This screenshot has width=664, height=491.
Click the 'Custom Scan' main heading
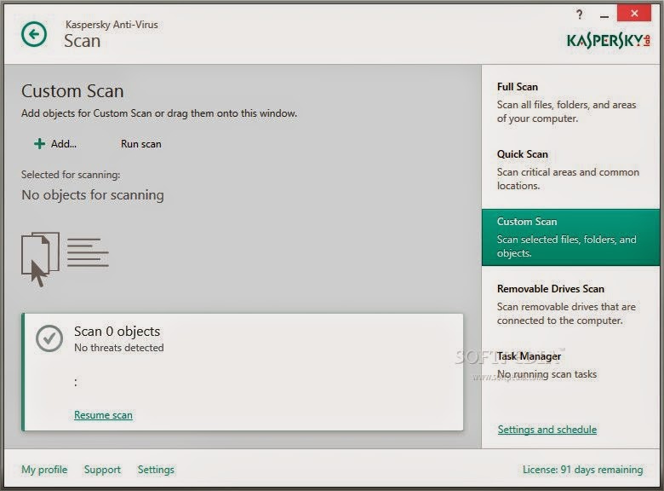click(x=72, y=91)
